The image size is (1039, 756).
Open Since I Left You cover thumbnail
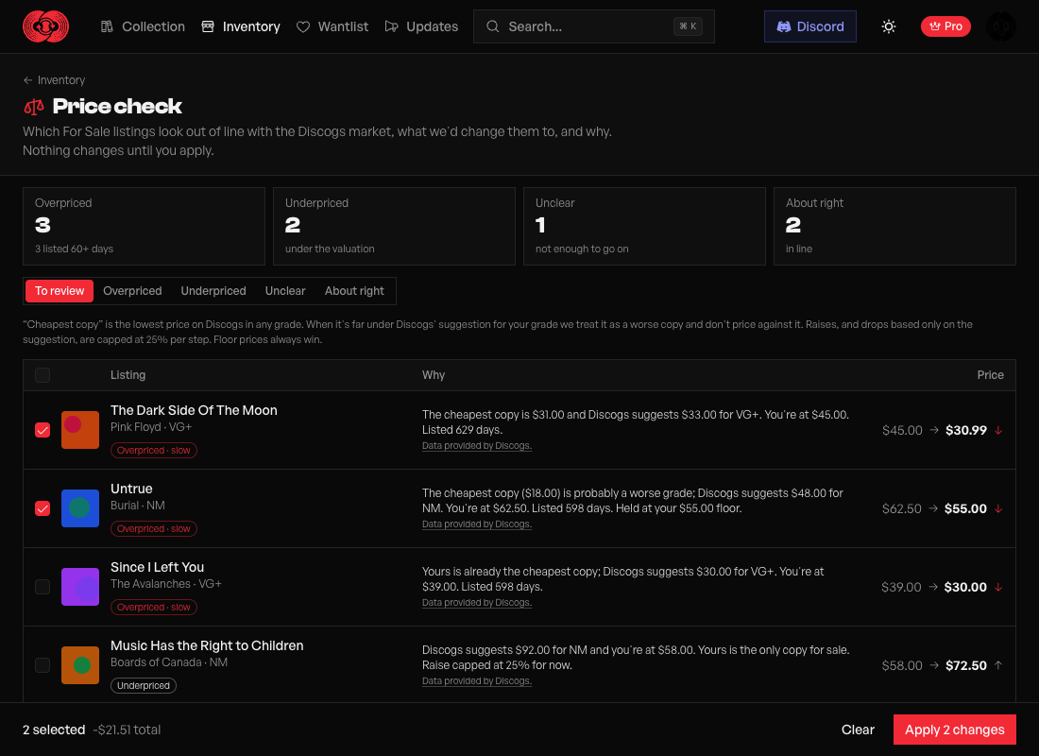[80, 587]
